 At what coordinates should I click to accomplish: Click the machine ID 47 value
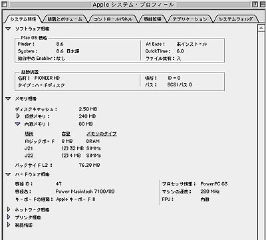59,183
